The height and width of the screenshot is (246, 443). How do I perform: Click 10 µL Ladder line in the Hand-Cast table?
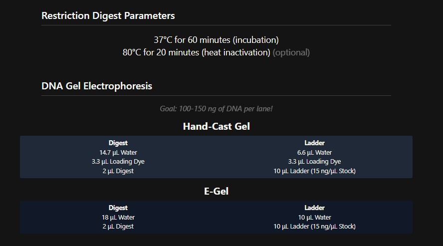[314, 171]
